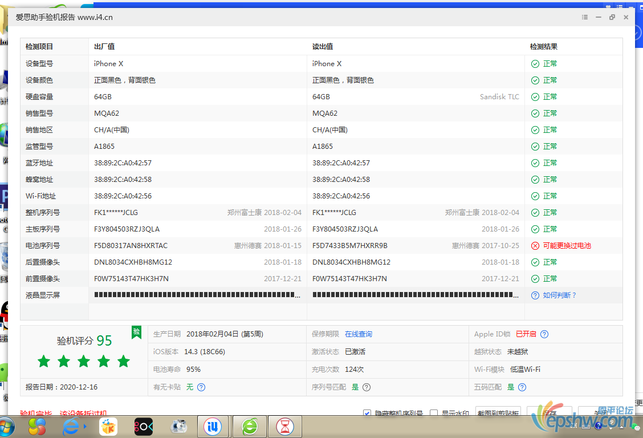Open the black BOX app on taskbar

[144, 427]
